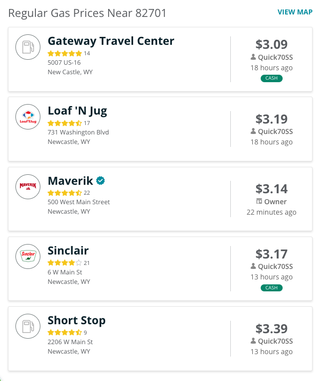This screenshot has height=381, width=323.
Task: Open the Gateway Travel Center station title
Action: tap(111, 41)
